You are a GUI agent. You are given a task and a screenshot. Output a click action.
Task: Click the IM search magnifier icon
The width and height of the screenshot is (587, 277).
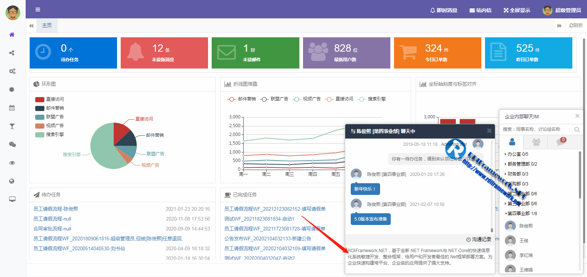[577, 129]
